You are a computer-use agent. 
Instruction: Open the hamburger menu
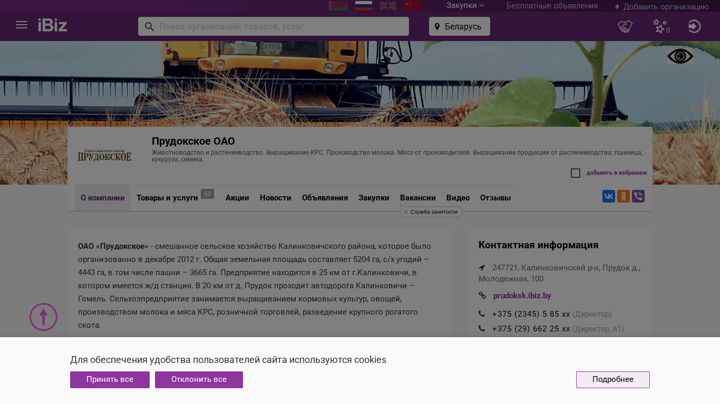22,25
